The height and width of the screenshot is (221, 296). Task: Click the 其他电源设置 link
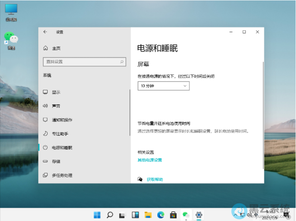(150, 160)
